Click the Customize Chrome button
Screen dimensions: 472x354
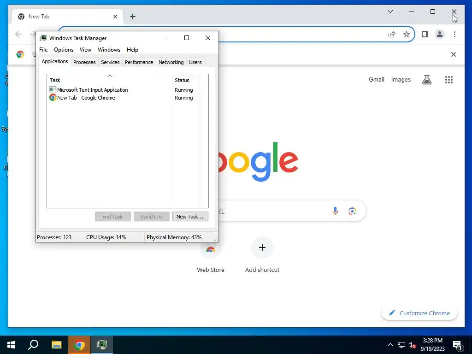419,313
